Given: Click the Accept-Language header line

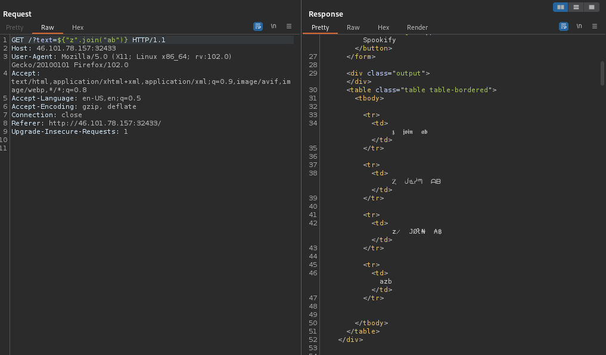Looking at the screenshot, I should (x=76, y=98).
